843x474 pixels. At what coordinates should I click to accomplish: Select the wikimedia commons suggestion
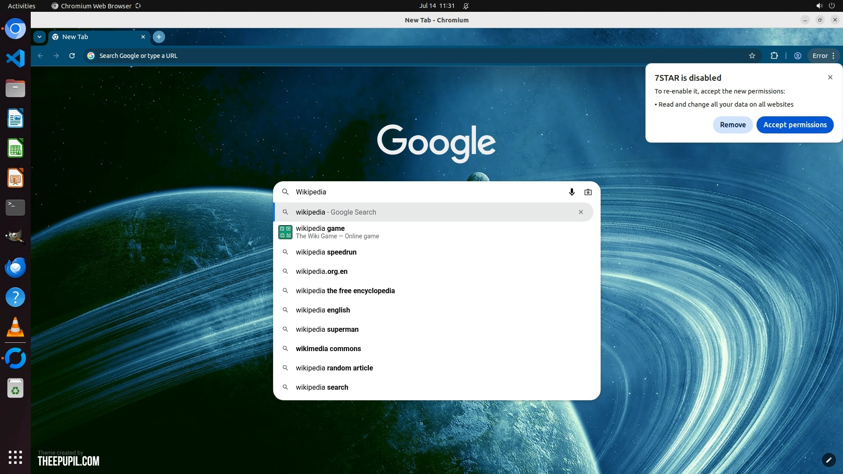tap(328, 348)
